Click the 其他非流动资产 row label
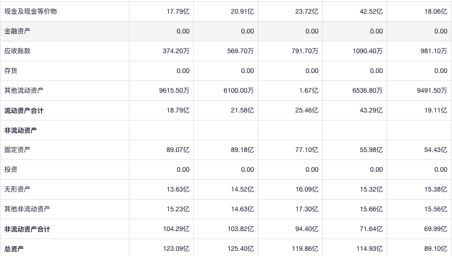The height and width of the screenshot is (256, 452). (27, 209)
